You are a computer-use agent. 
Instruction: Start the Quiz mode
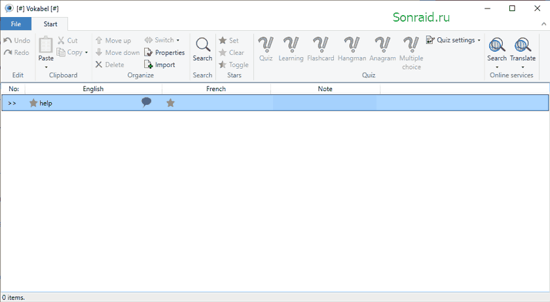[x=266, y=49]
